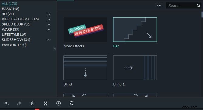Collapse the Warp category chevron
This screenshot has width=203, height=110.
click(x=49, y=30)
